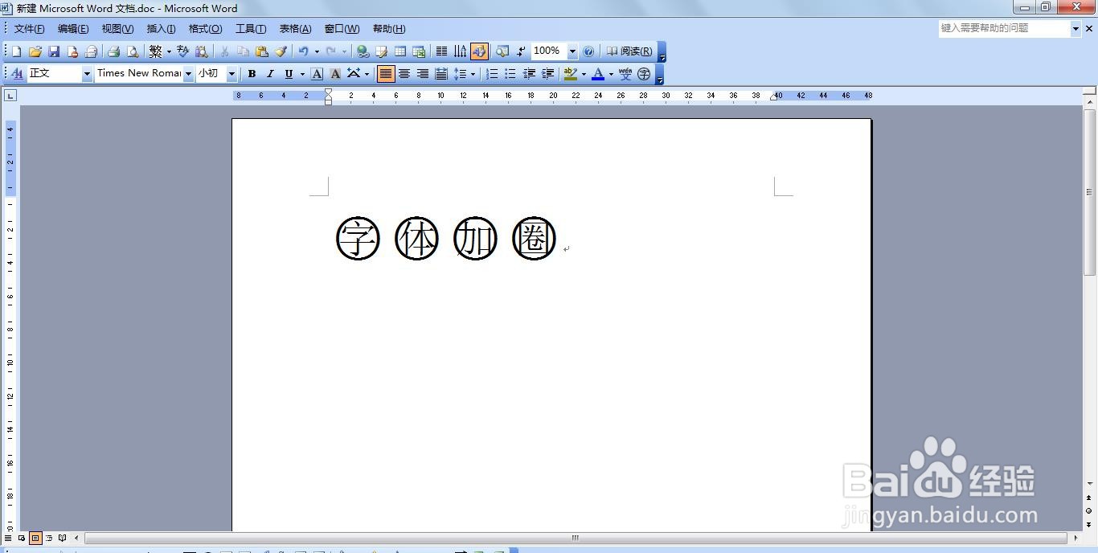Open the 格式(O) menu

point(205,29)
